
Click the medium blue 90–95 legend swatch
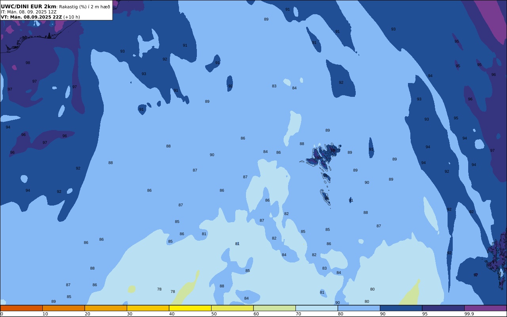pos(401,308)
